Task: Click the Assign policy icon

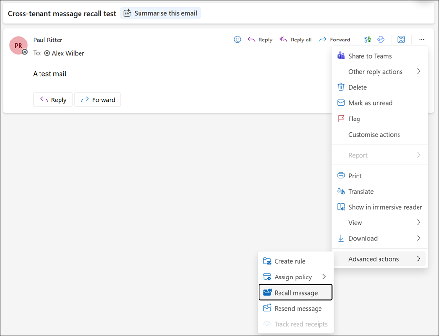Action: click(267, 277)
